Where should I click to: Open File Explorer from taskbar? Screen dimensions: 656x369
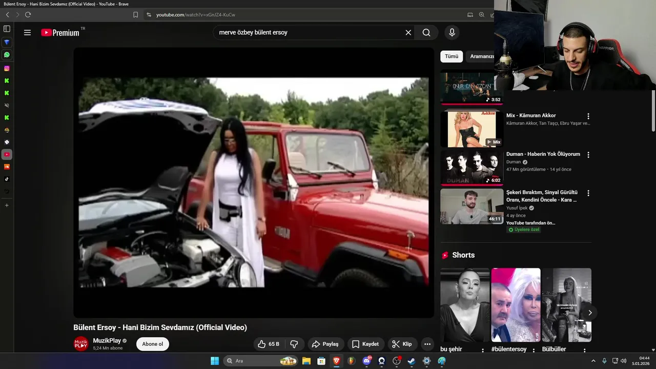pos(306,361)
